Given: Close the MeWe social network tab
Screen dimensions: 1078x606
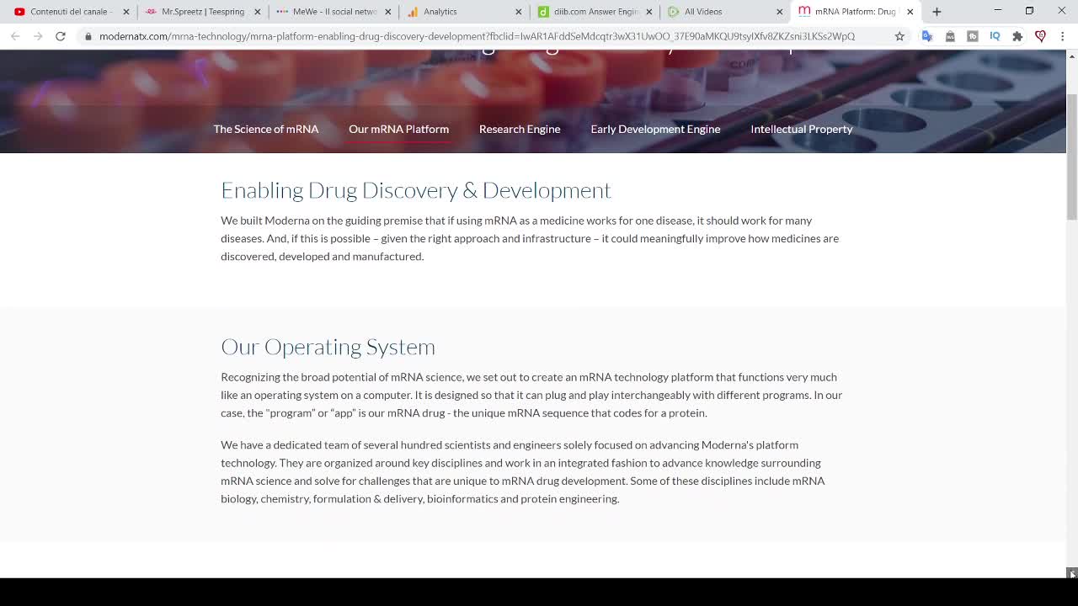Looking at the screenshot, I should (388, 12).
